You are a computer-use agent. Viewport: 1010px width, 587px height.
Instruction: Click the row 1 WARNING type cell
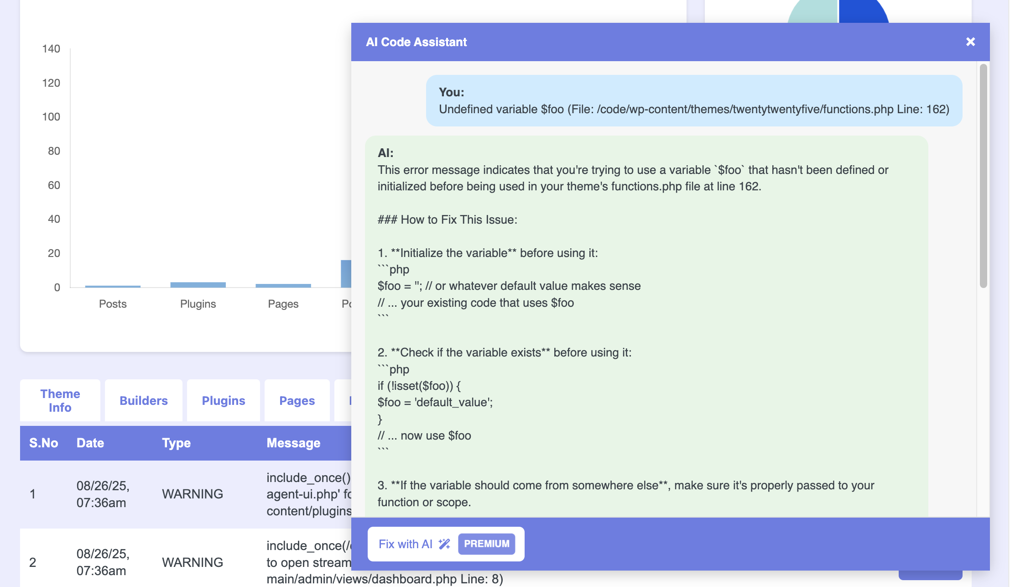click(x=193, y=494)
